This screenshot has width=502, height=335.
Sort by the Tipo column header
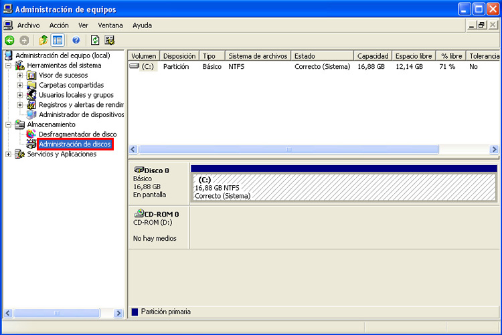[x=212, y=56]
